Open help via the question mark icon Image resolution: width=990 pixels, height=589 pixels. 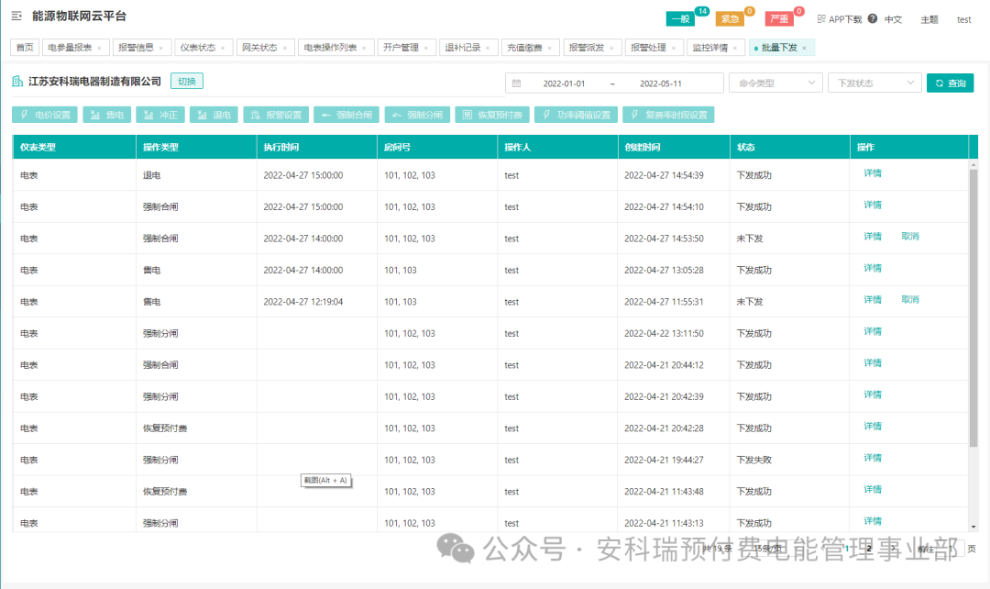tap(872, 19)
